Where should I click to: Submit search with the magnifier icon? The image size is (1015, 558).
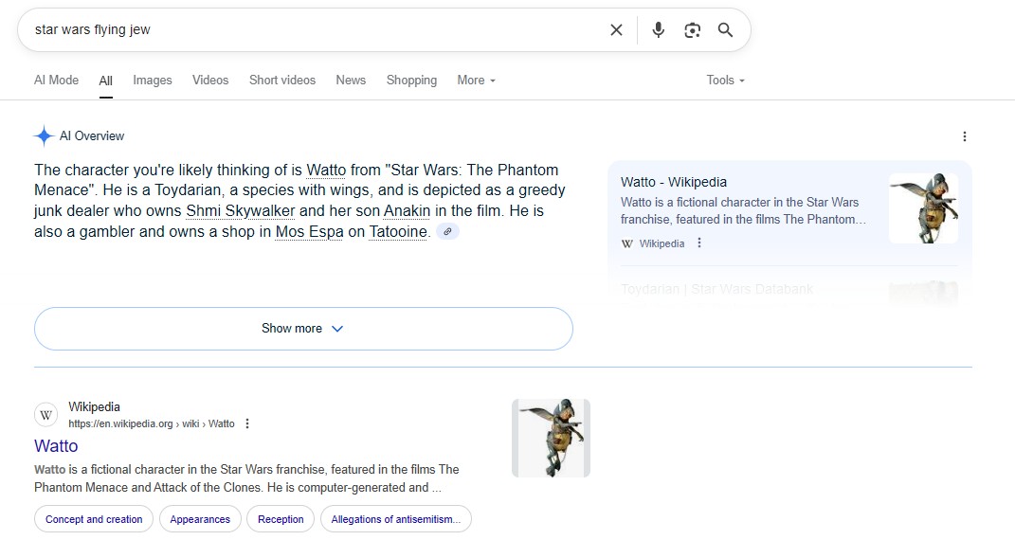point(726,29)
